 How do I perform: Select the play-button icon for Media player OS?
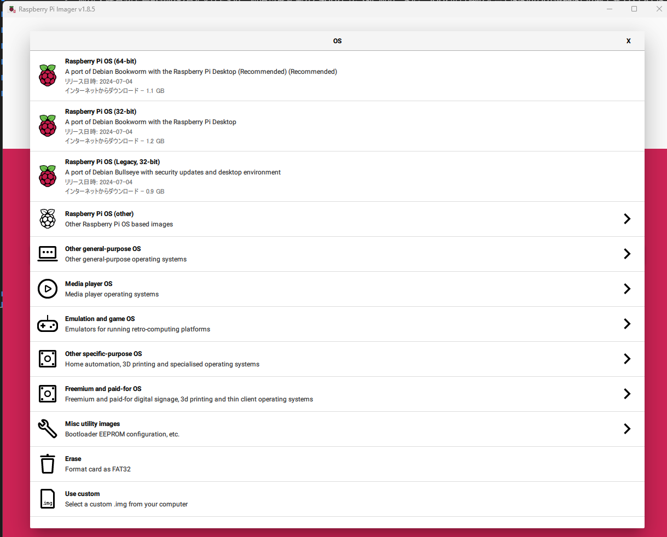tap(48, 289)
